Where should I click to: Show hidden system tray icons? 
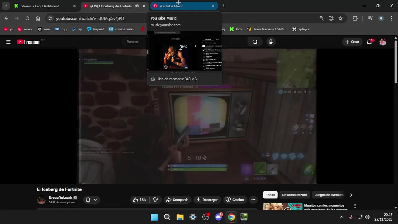coord(341,217)
